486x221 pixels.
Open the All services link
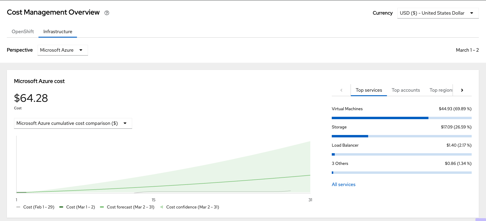344,185
